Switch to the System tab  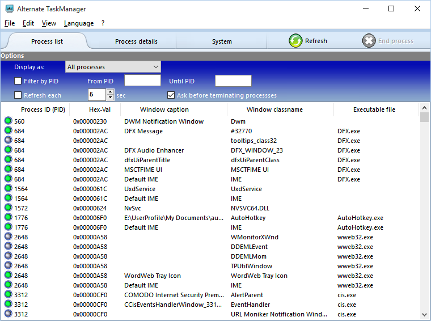[x=222, y=41]
